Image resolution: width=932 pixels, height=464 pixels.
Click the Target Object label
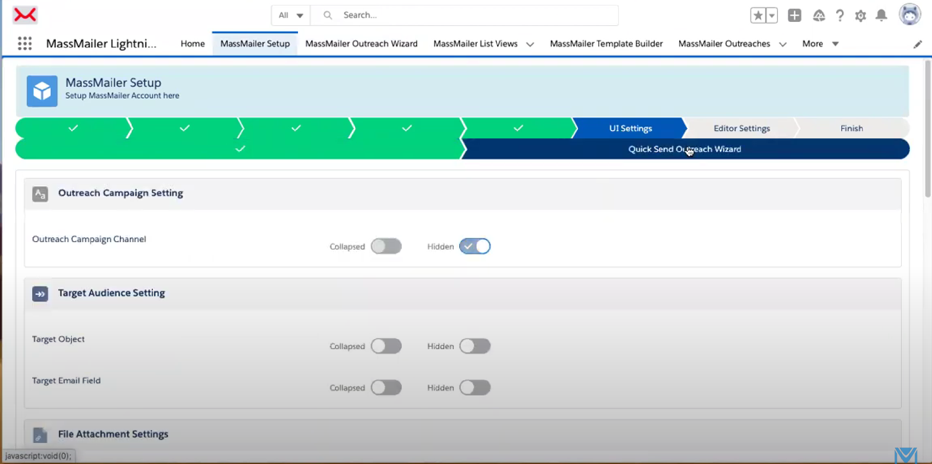coord(58,339)
